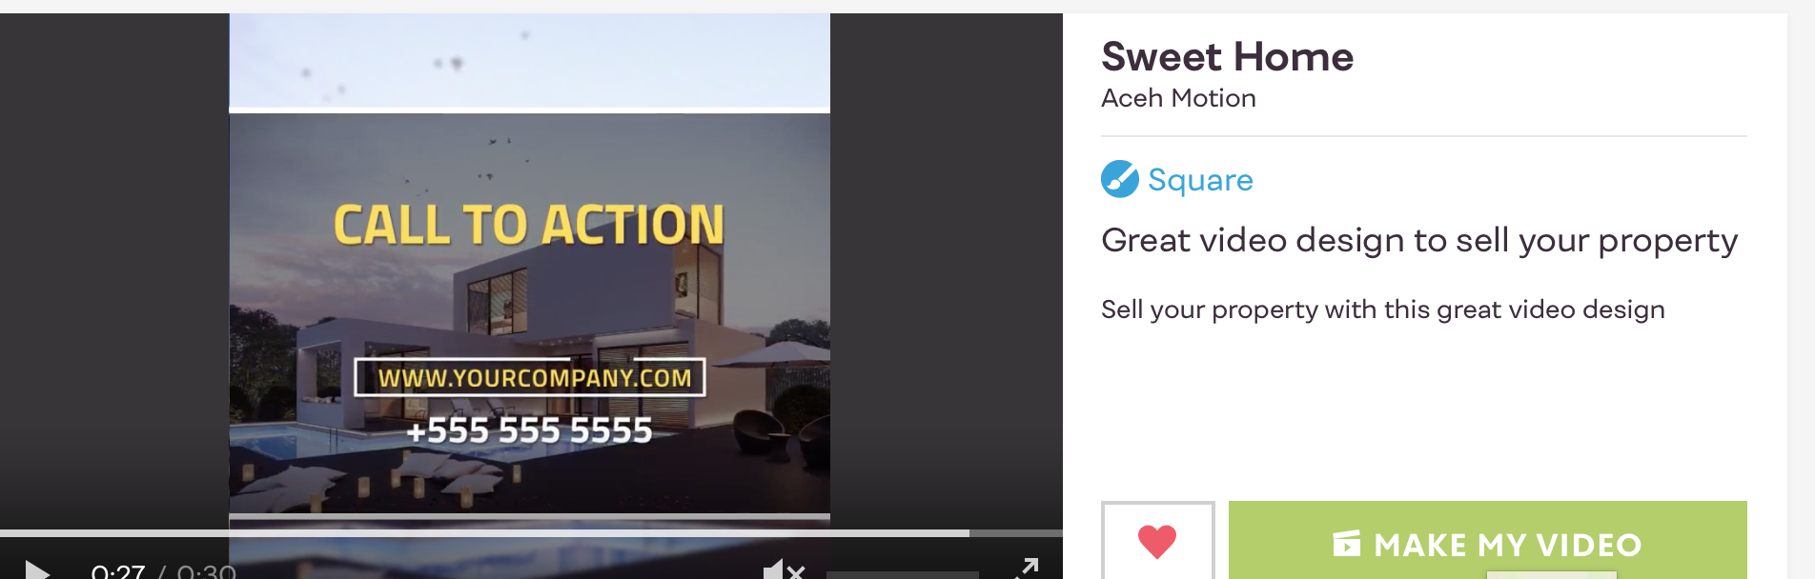This screenshot has width=1815, height=579.
Task: Click the unplayed end of progress bar
Action: (x=1016, y=533)
